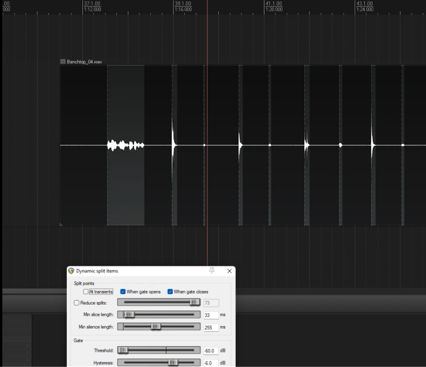This screenshot has height=367, width=426.
Task: Click the Min slice length value field
Action: [211, 315]
